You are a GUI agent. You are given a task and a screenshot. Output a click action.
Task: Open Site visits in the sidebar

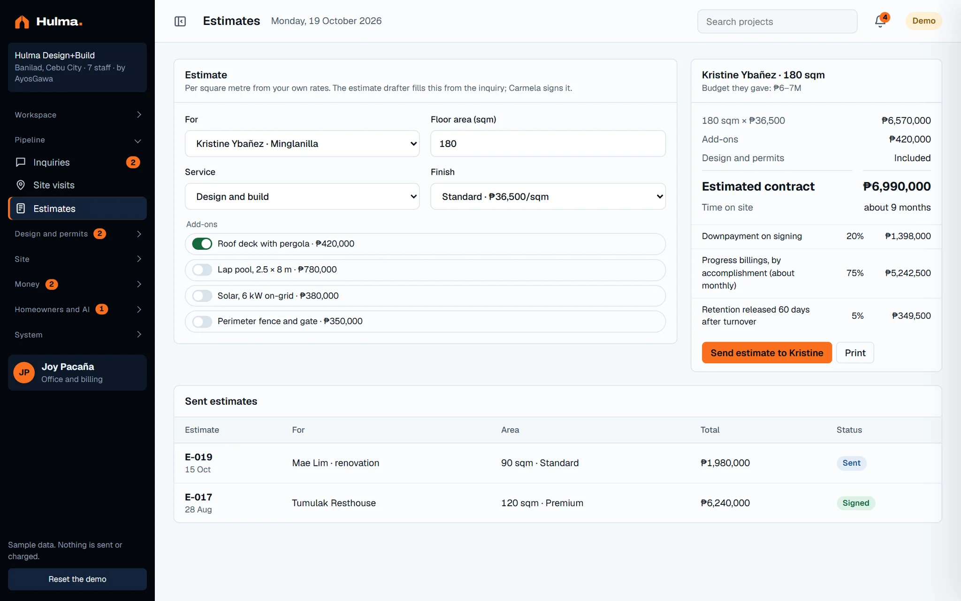(77, 185)
